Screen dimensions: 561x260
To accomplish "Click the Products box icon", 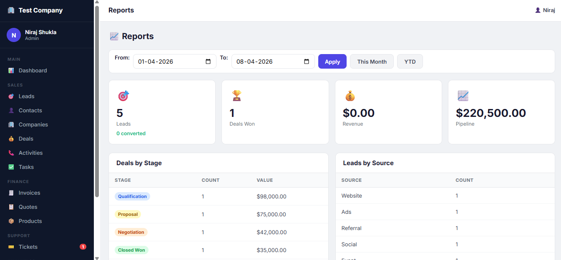I will pyautogui.click(x=11, y=221).
